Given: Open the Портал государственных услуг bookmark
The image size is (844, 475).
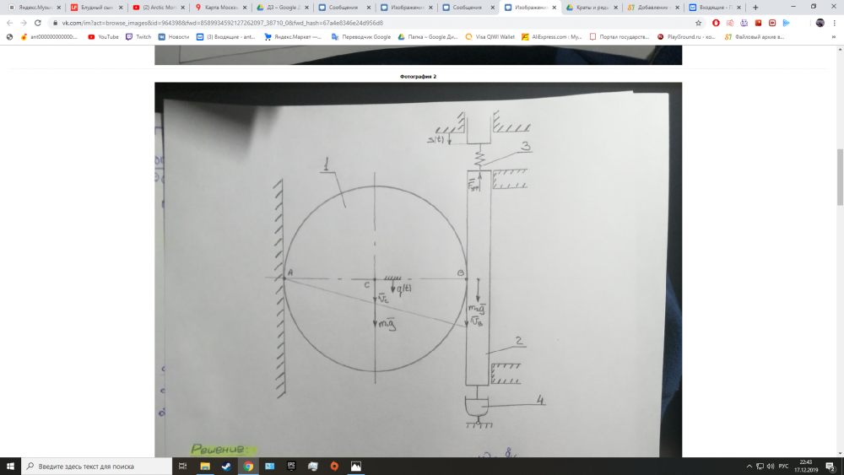Looking at the screenshot, I should point(619,37).
